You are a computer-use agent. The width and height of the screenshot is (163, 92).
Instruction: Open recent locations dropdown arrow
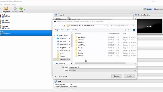coord(62,26)
